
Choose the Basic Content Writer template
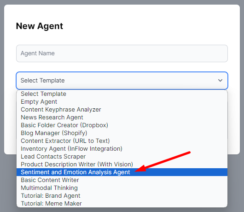[x=122, y=180]
